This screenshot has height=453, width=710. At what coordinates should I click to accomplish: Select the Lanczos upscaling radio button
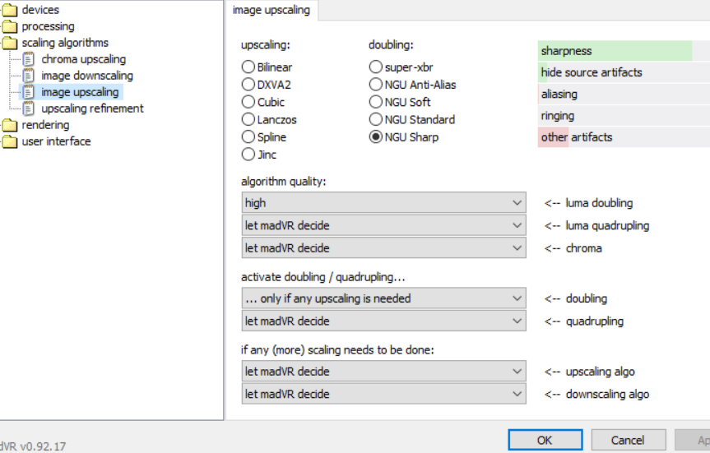pyautogui.click(x=248, y=119)
